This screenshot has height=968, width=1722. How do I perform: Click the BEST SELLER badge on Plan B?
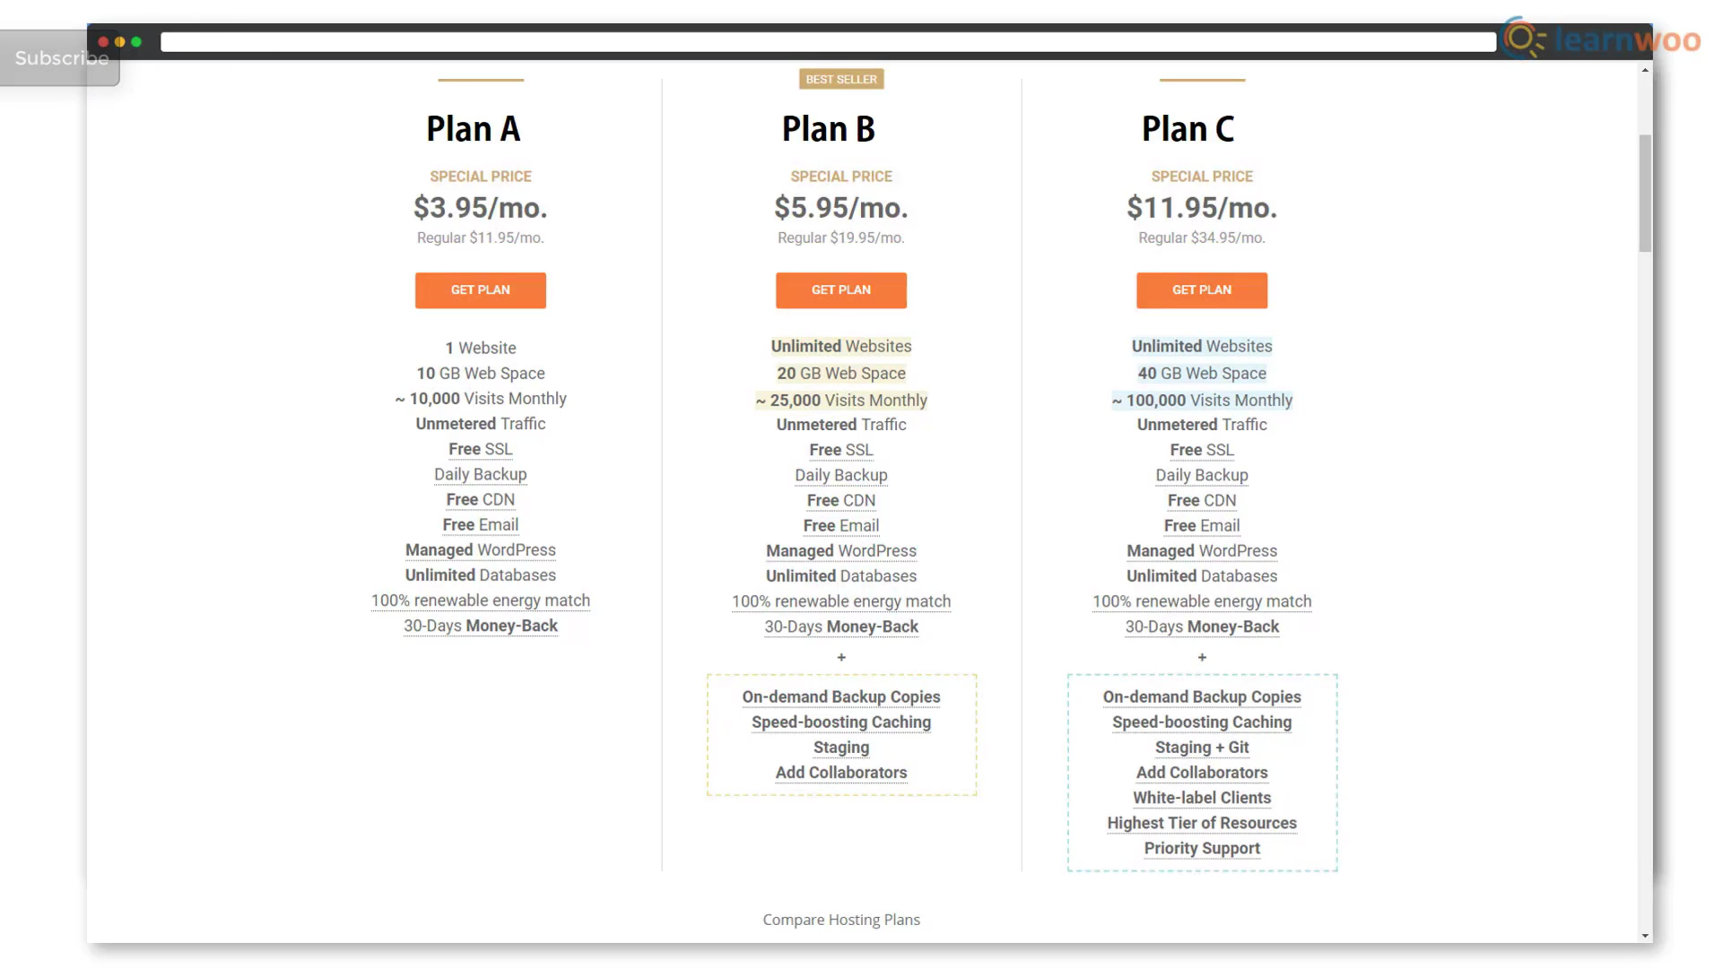(x=841, y=78)
